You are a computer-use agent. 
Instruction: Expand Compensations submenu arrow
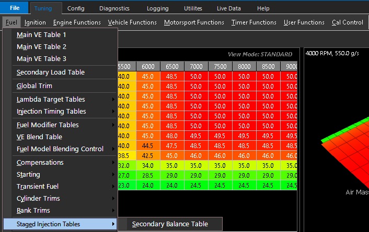coord(113,163)
